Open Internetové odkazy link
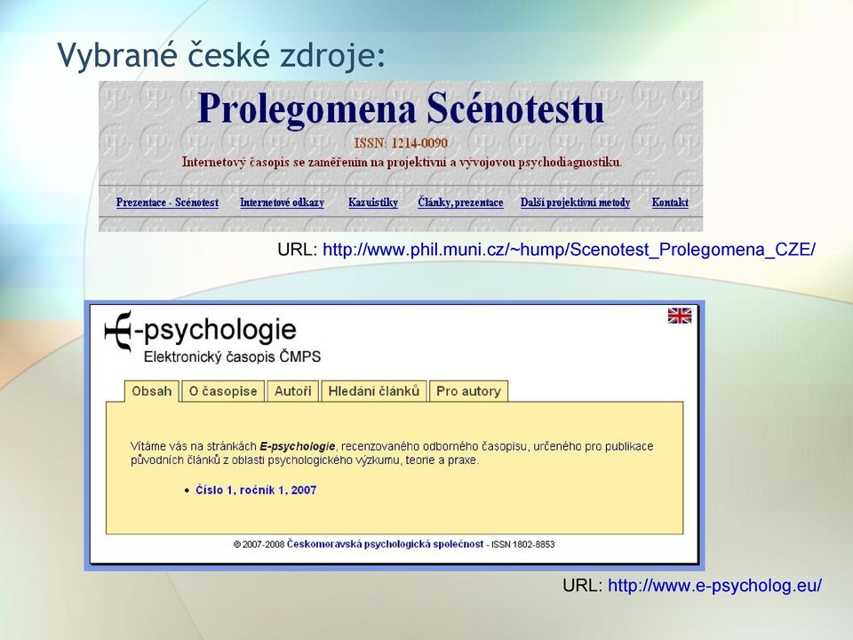Image resolution: width=853 pixels, height=640 pixels. pos(282,203)
